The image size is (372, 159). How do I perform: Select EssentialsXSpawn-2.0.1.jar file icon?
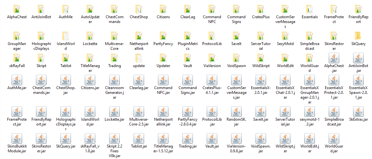tap(359, 80)
